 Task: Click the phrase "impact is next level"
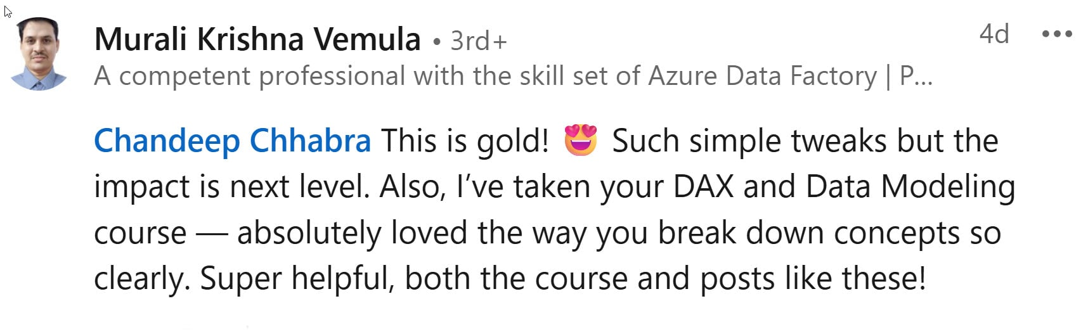[231, 187]
